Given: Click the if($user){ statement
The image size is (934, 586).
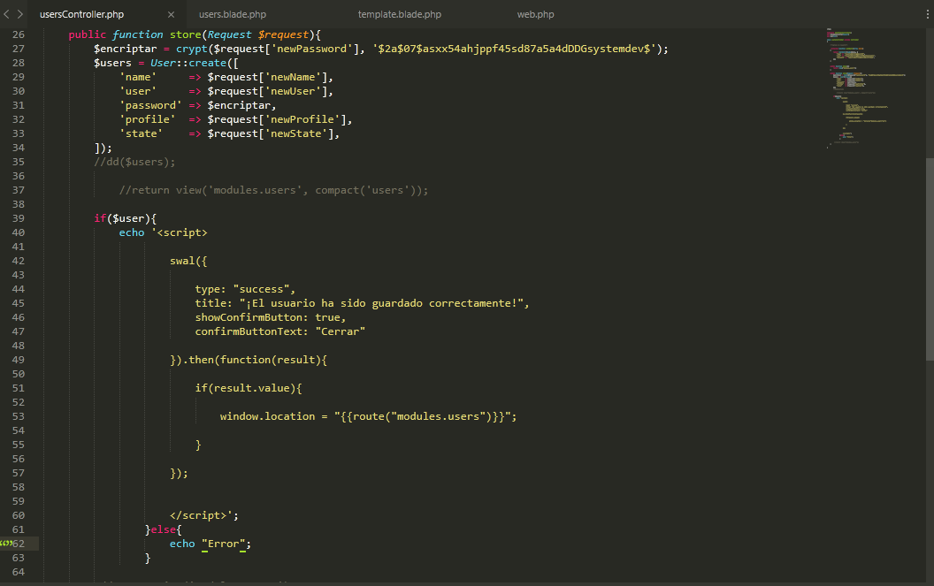Looking at the screenshot, I should click(x=125, y=218).
